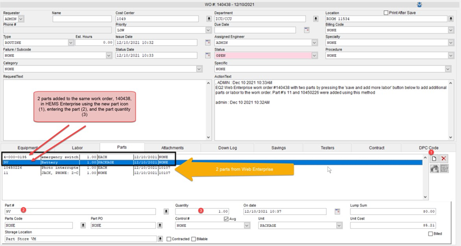Viewport: 461px width, 246px height.
Task: Click the red X delete part icon
Action: pyautogui.click(x=444, y=158)
